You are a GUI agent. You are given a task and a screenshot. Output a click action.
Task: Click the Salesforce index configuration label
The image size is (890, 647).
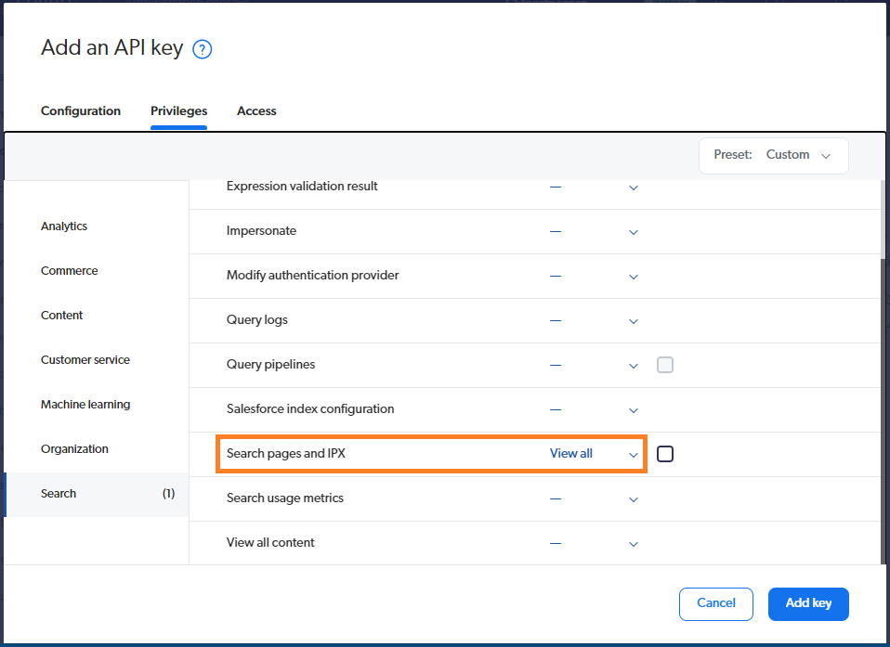[x=310, y=408]
